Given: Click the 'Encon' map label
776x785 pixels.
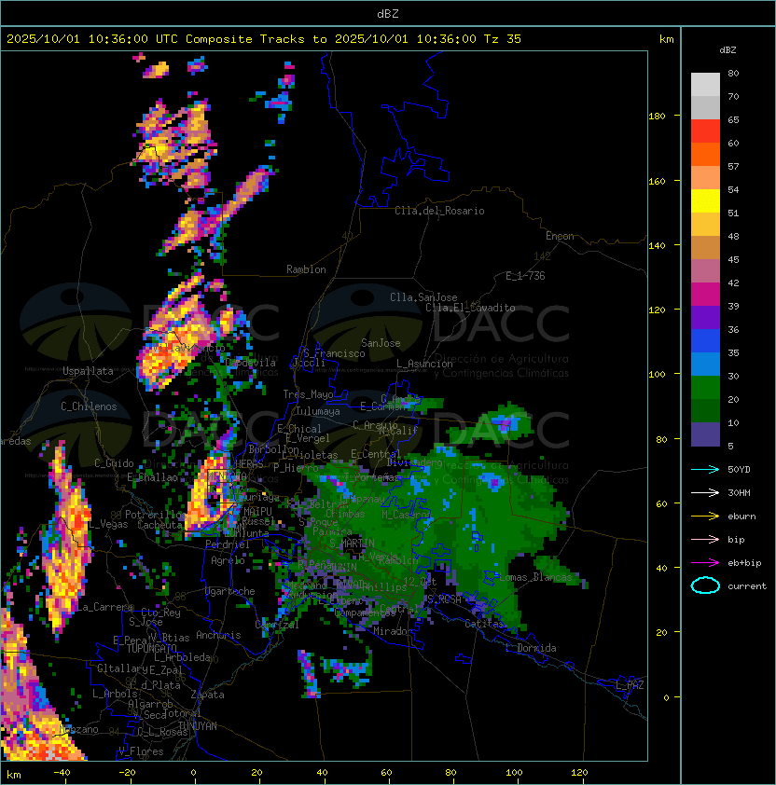Looking at the screenshot, I should tap(560, 236).
